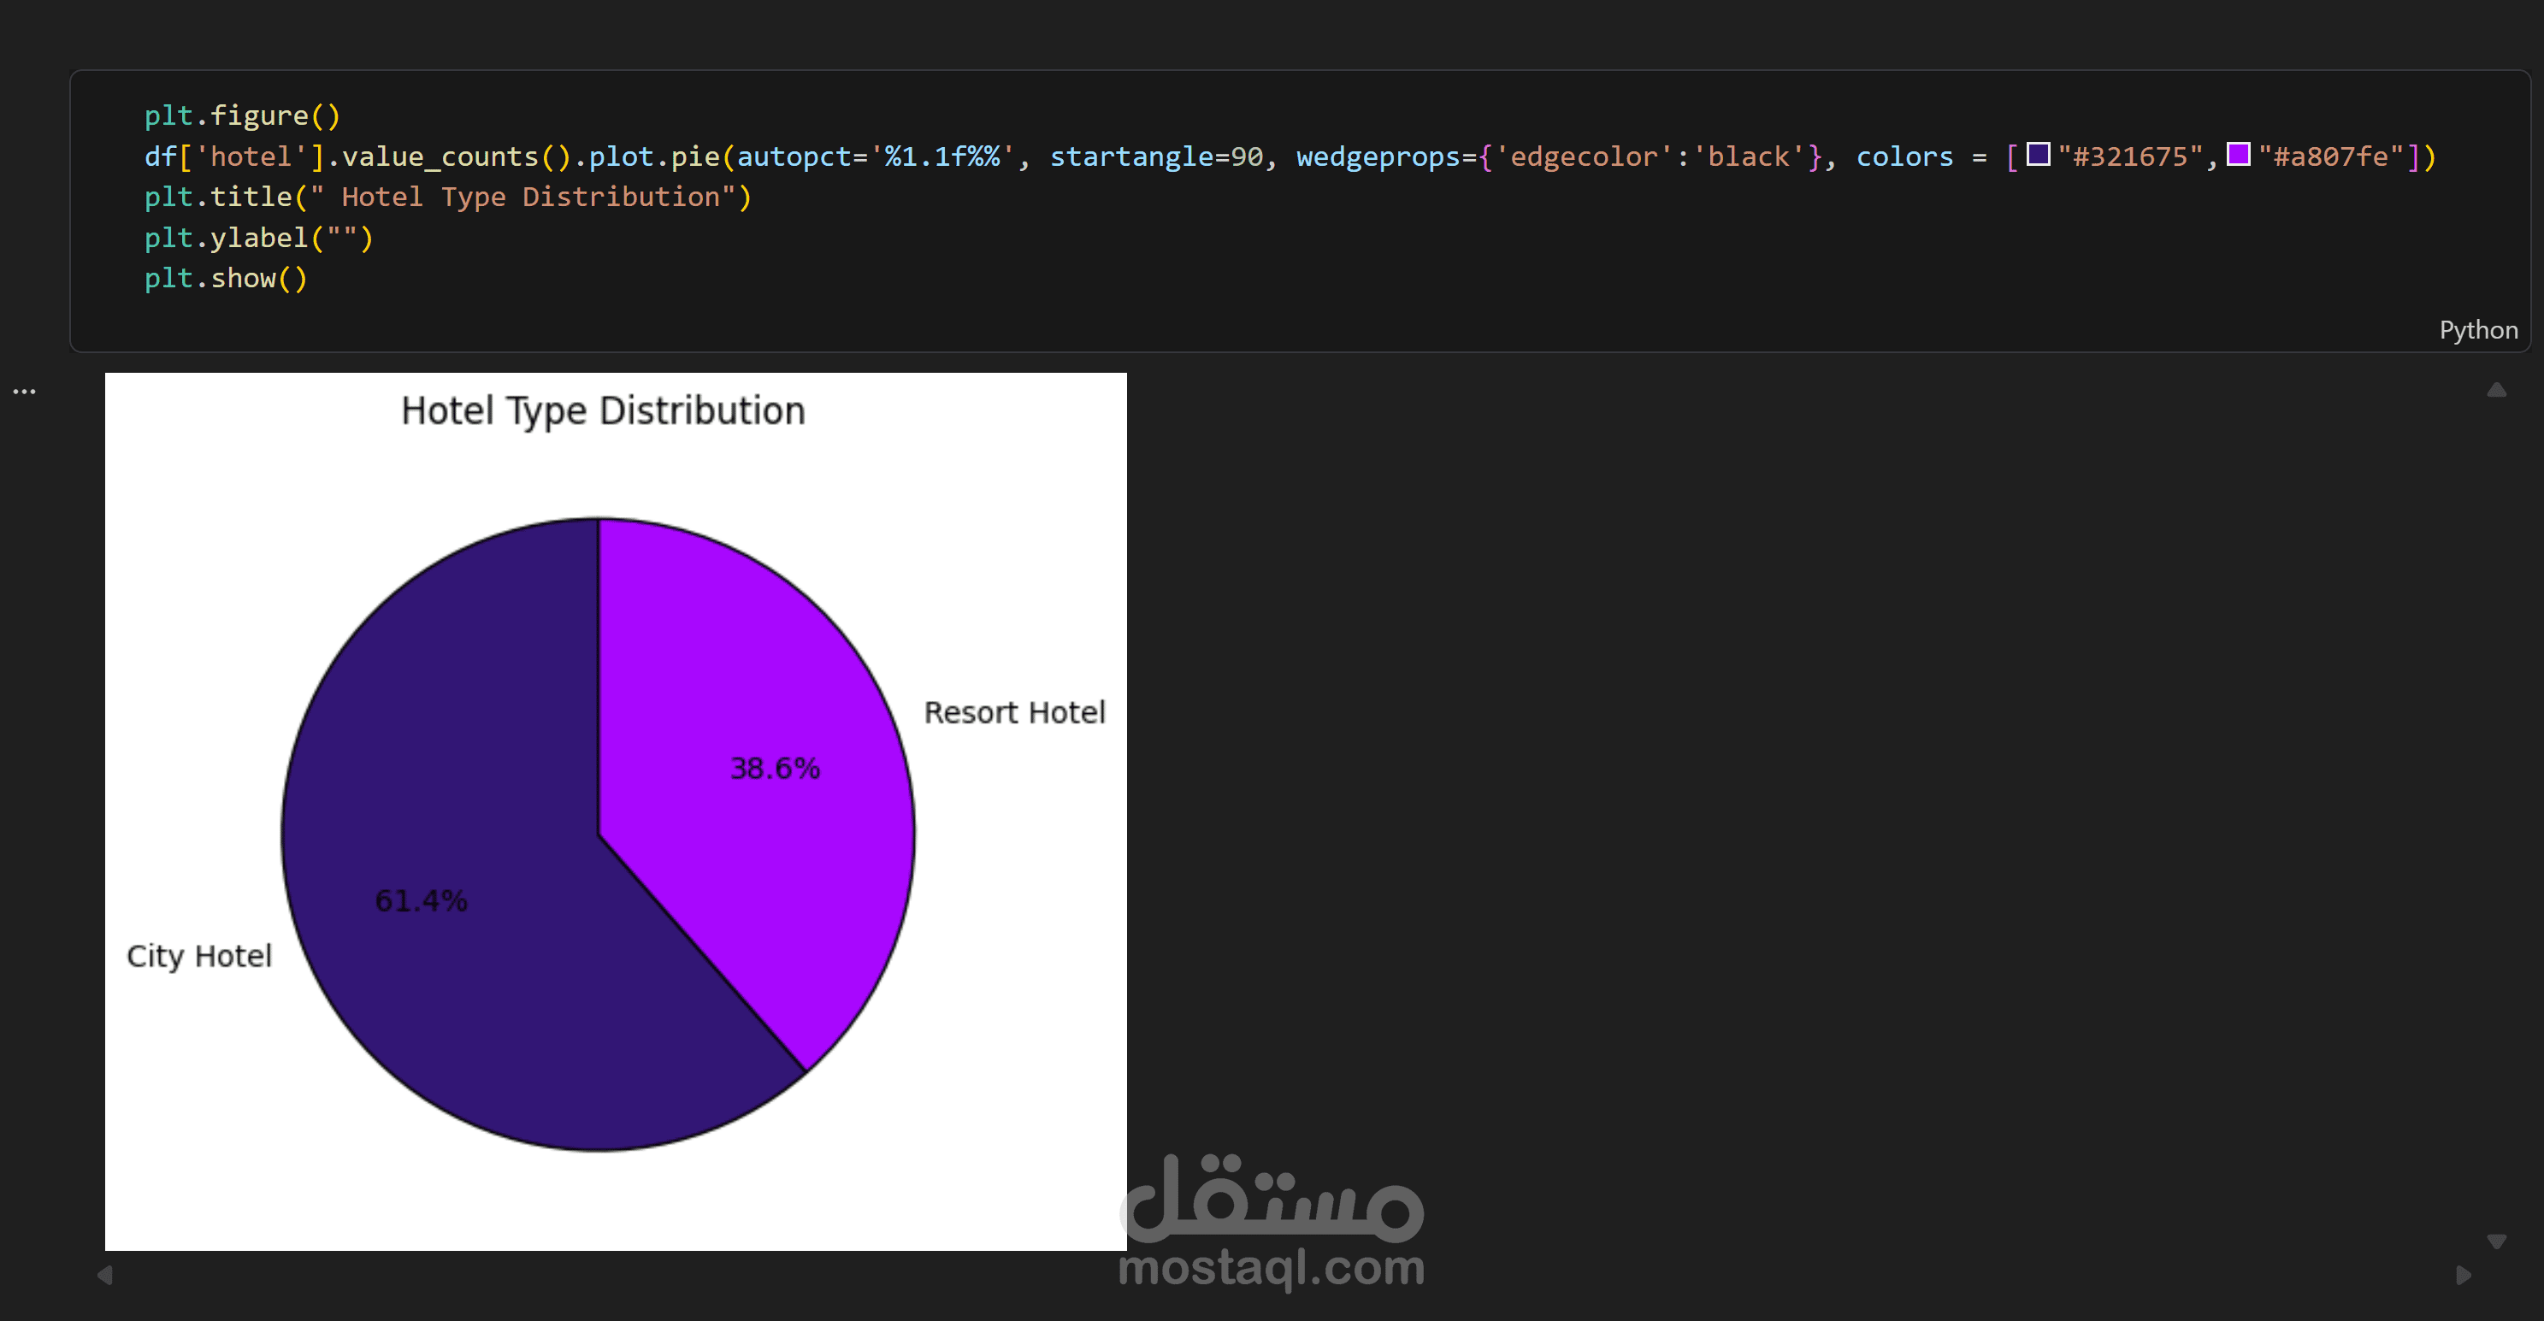Click the plt.ylabel("") code line

259,238
